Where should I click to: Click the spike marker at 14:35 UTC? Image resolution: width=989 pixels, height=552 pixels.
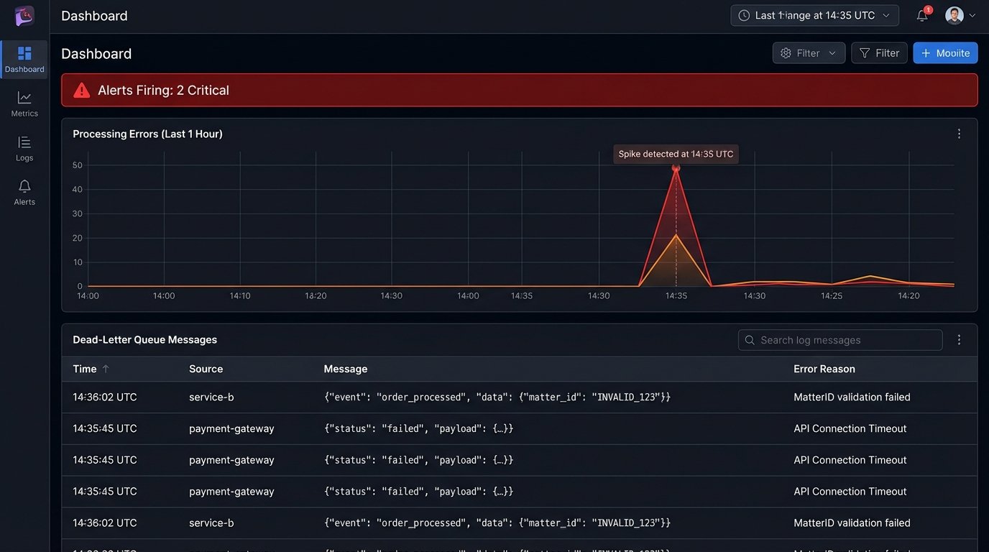coord(676,168)
